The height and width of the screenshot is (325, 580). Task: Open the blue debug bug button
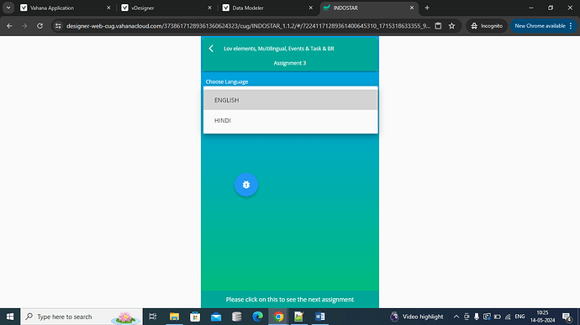coord(246,185)
